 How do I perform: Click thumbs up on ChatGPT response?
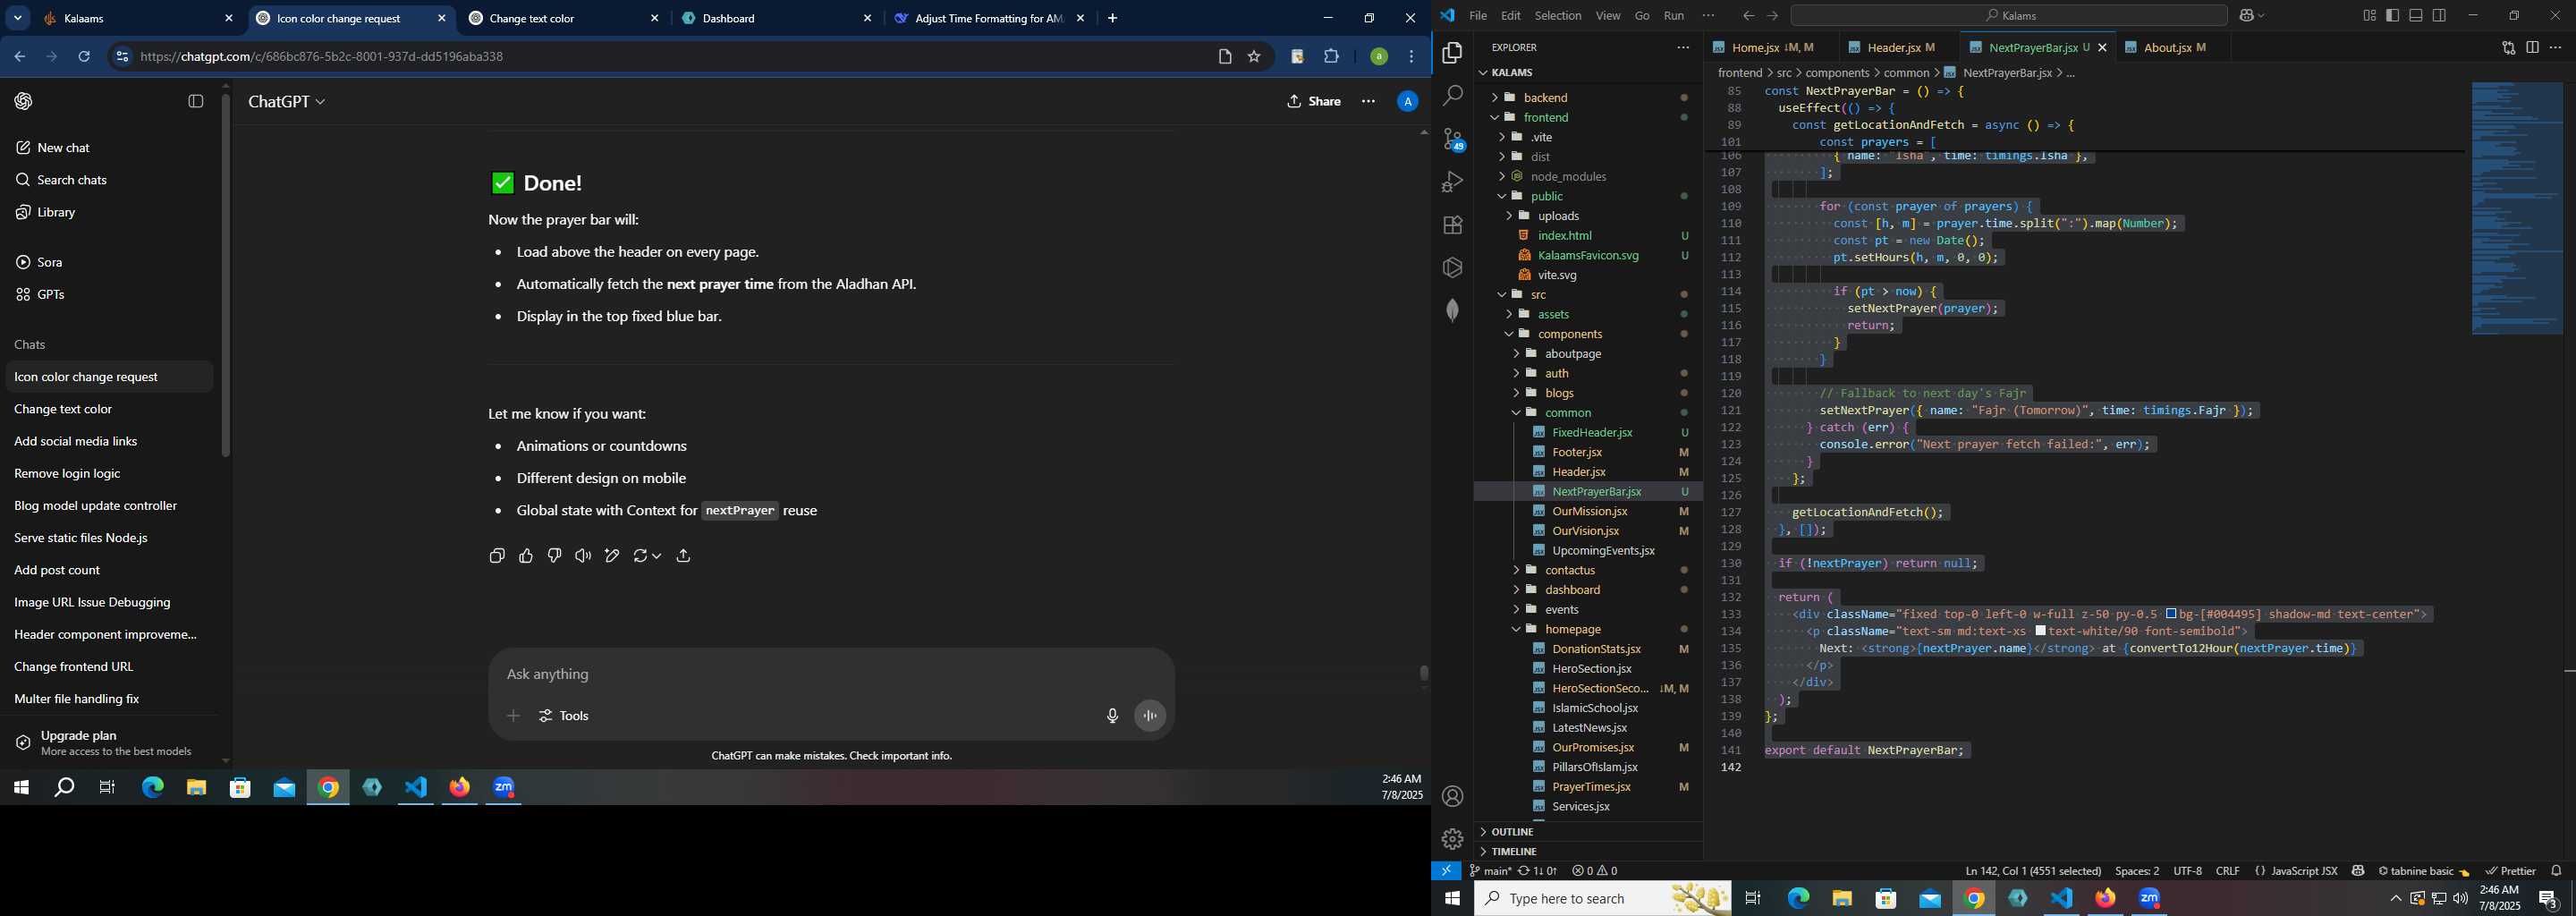(526, 556)
